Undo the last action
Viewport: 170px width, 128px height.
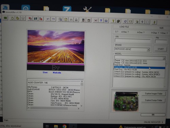point(48,19)
